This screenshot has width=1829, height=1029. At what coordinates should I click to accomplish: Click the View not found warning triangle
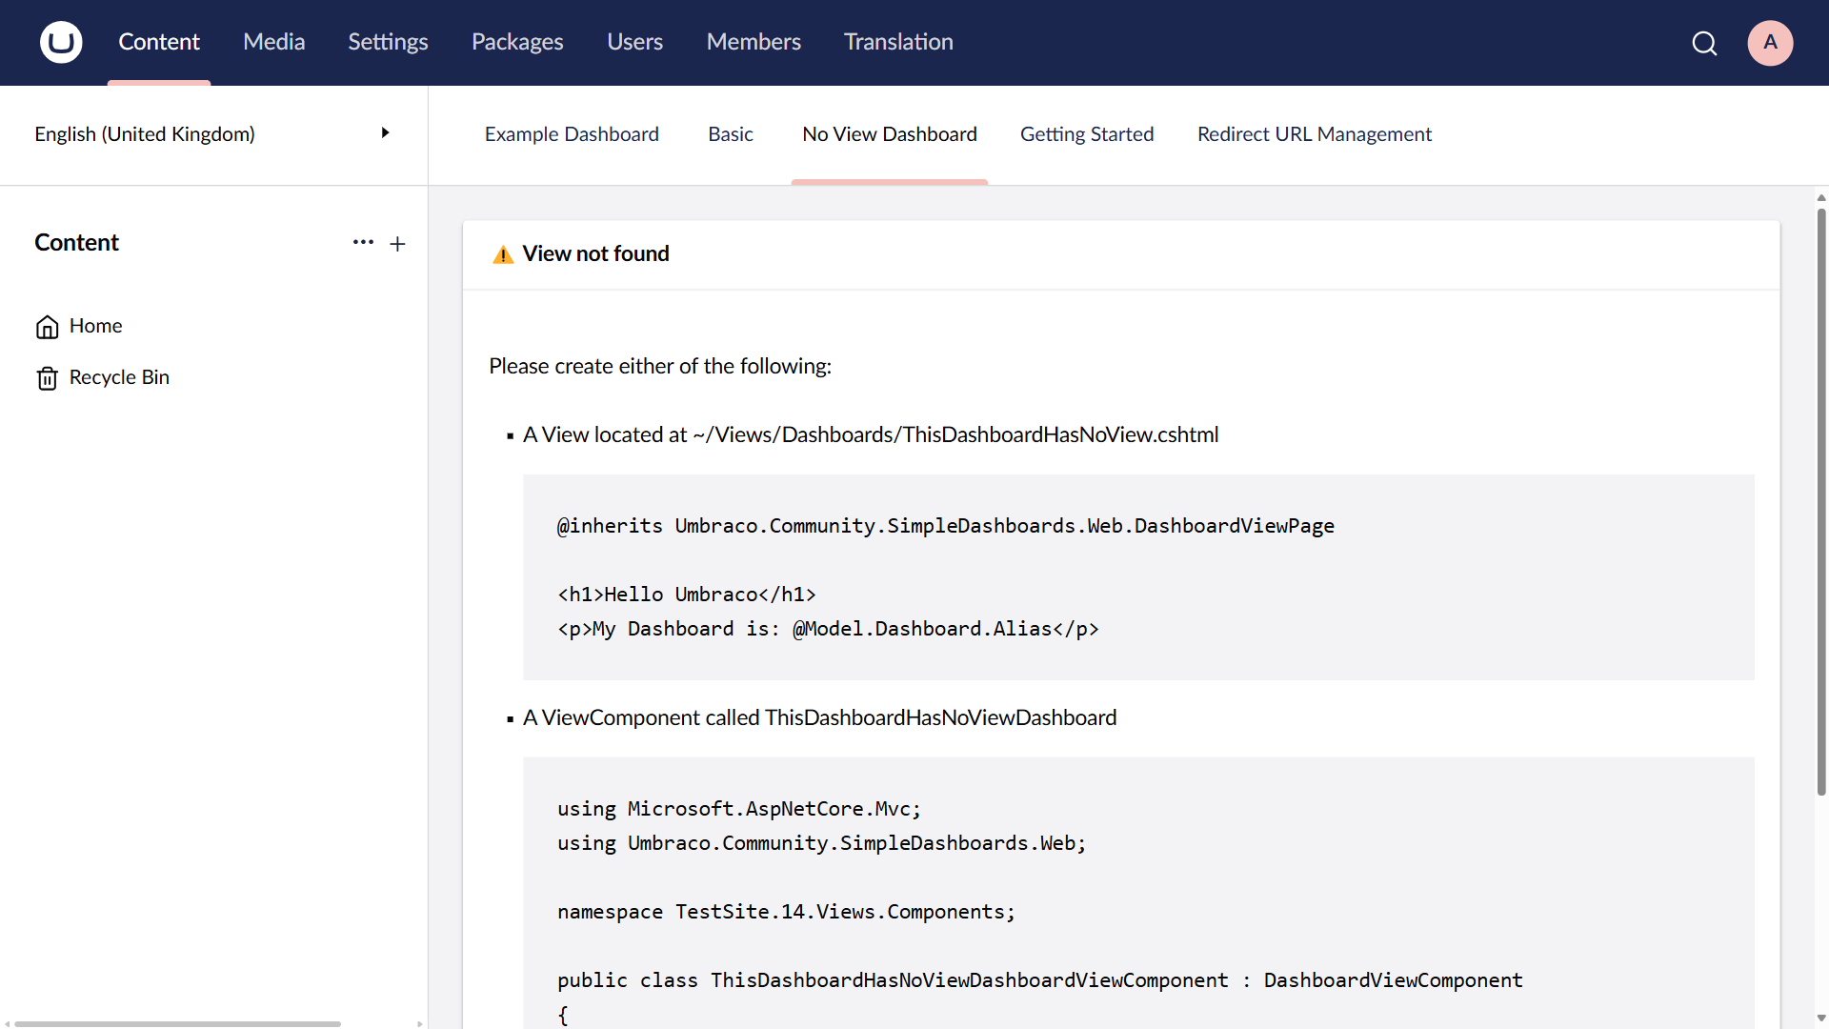503,254
